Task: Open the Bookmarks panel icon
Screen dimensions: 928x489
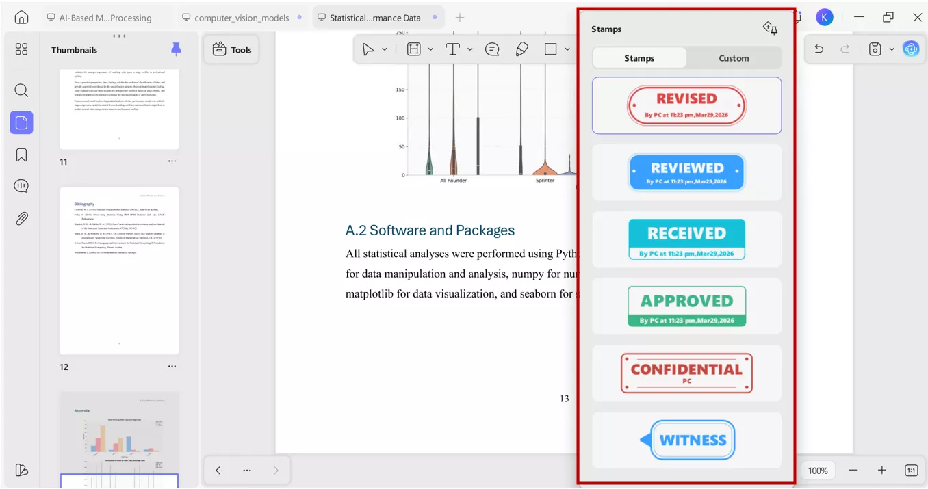Action: coord(21,155)
